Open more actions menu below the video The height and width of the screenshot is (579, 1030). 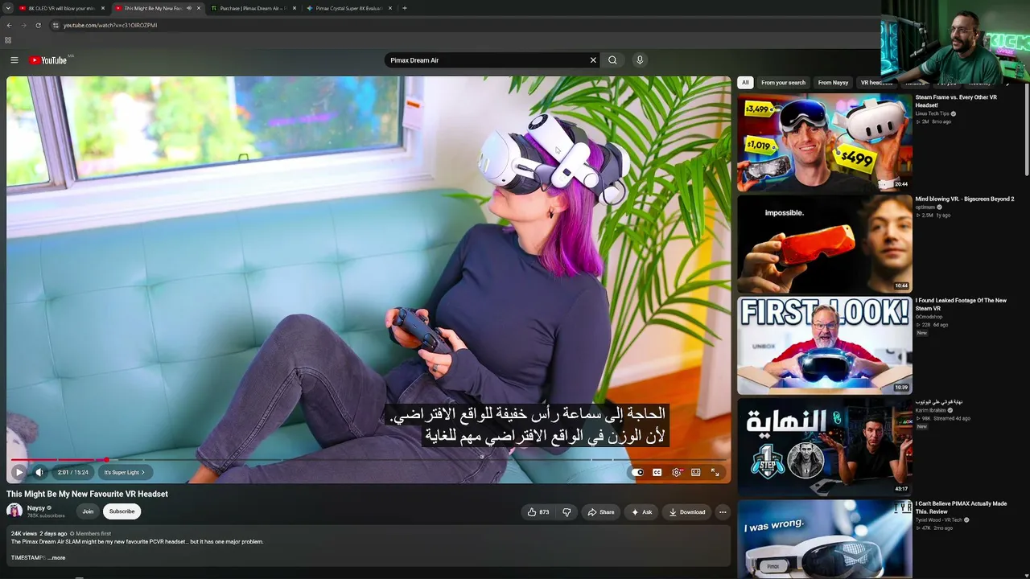tap(723, 512)
